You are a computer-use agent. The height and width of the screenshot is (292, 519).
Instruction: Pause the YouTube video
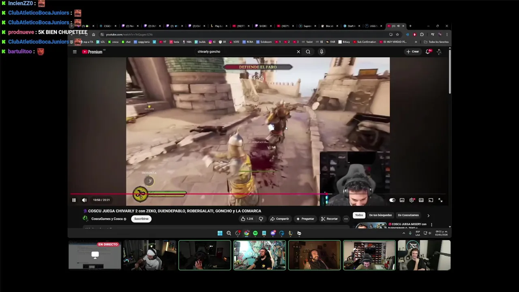click(x=74, y=200)
